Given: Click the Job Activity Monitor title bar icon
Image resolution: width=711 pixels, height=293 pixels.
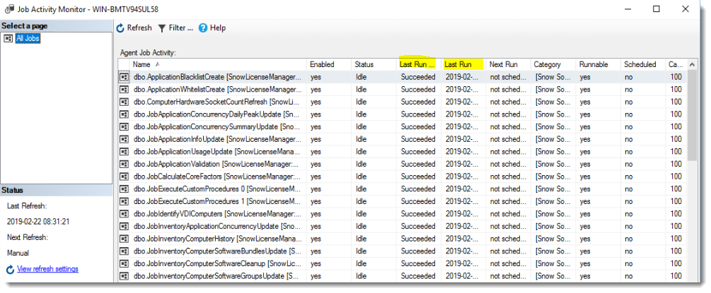Looking at the screenshot, I should pyautogui.click(x=9, y=9).
